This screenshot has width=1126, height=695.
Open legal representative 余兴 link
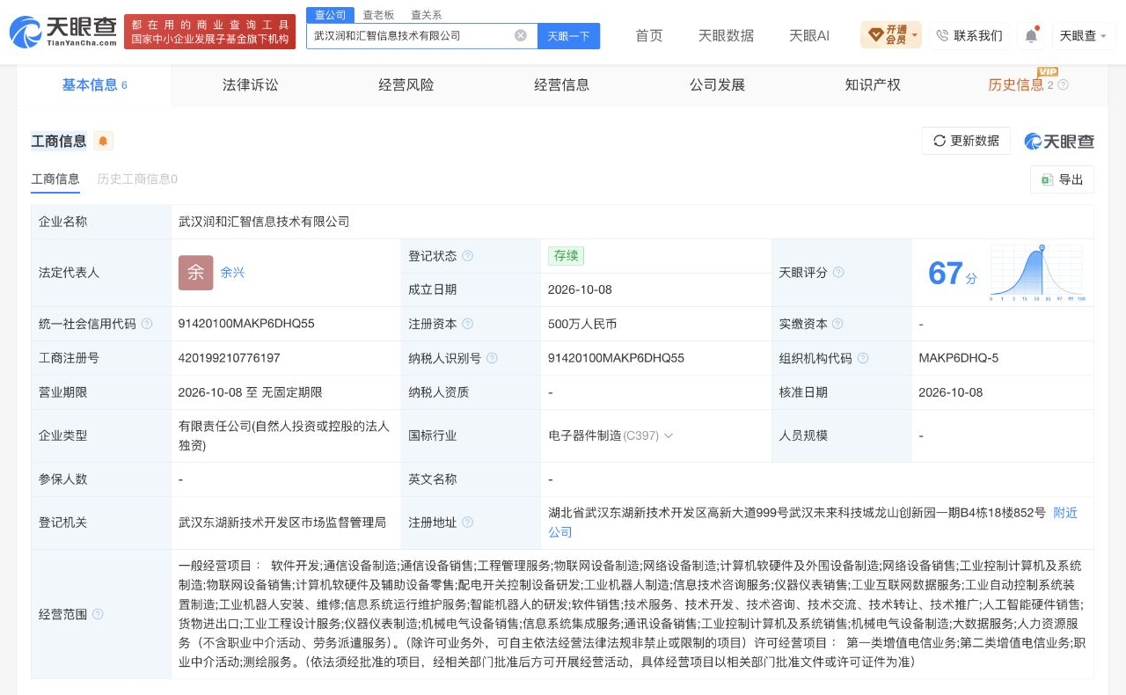point(232,273)
